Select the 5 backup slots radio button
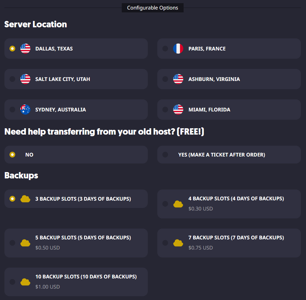This screenshot has width=306, height=300. coord(12,243)
